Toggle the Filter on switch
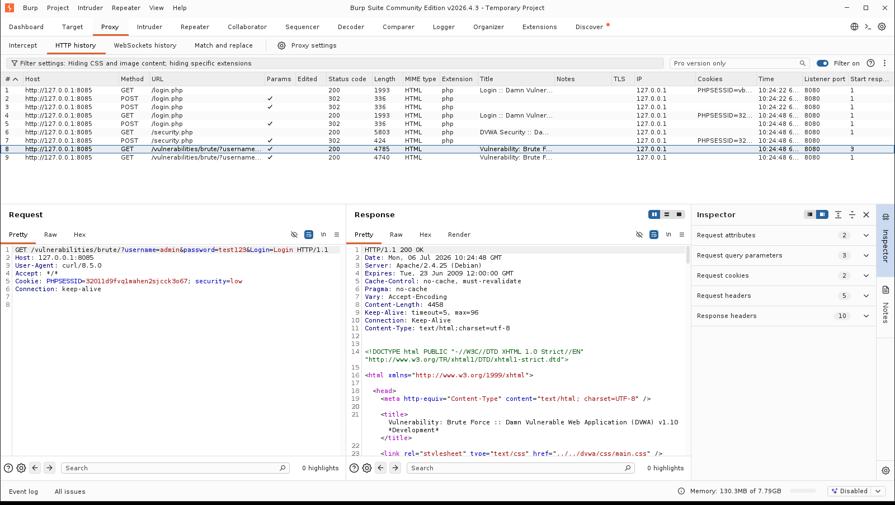This screenshot has width=895, height=505. point(822,63)
